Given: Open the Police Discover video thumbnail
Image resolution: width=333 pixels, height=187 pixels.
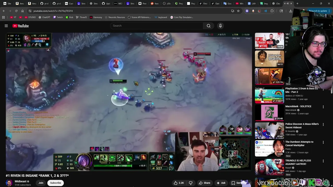Looking at the screenshot, I should (269, 131).
